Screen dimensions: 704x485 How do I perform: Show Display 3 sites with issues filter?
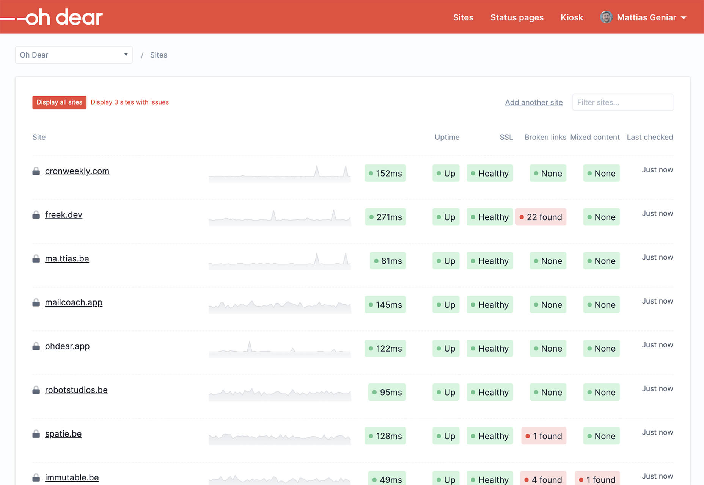130,102
